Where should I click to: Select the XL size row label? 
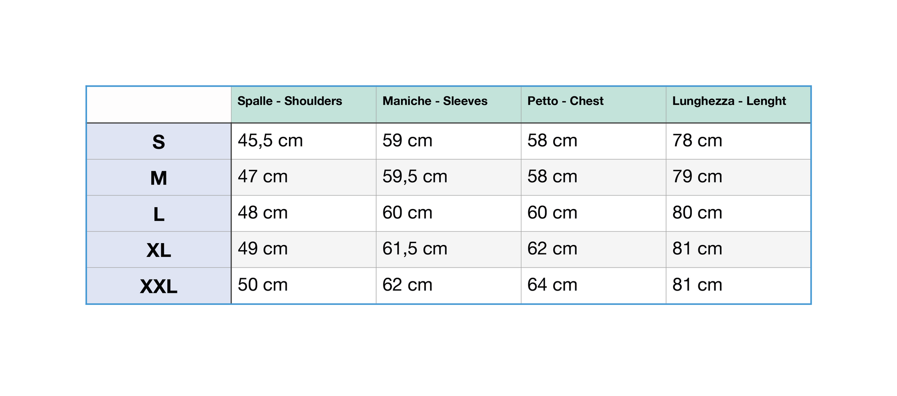point(159,250)
